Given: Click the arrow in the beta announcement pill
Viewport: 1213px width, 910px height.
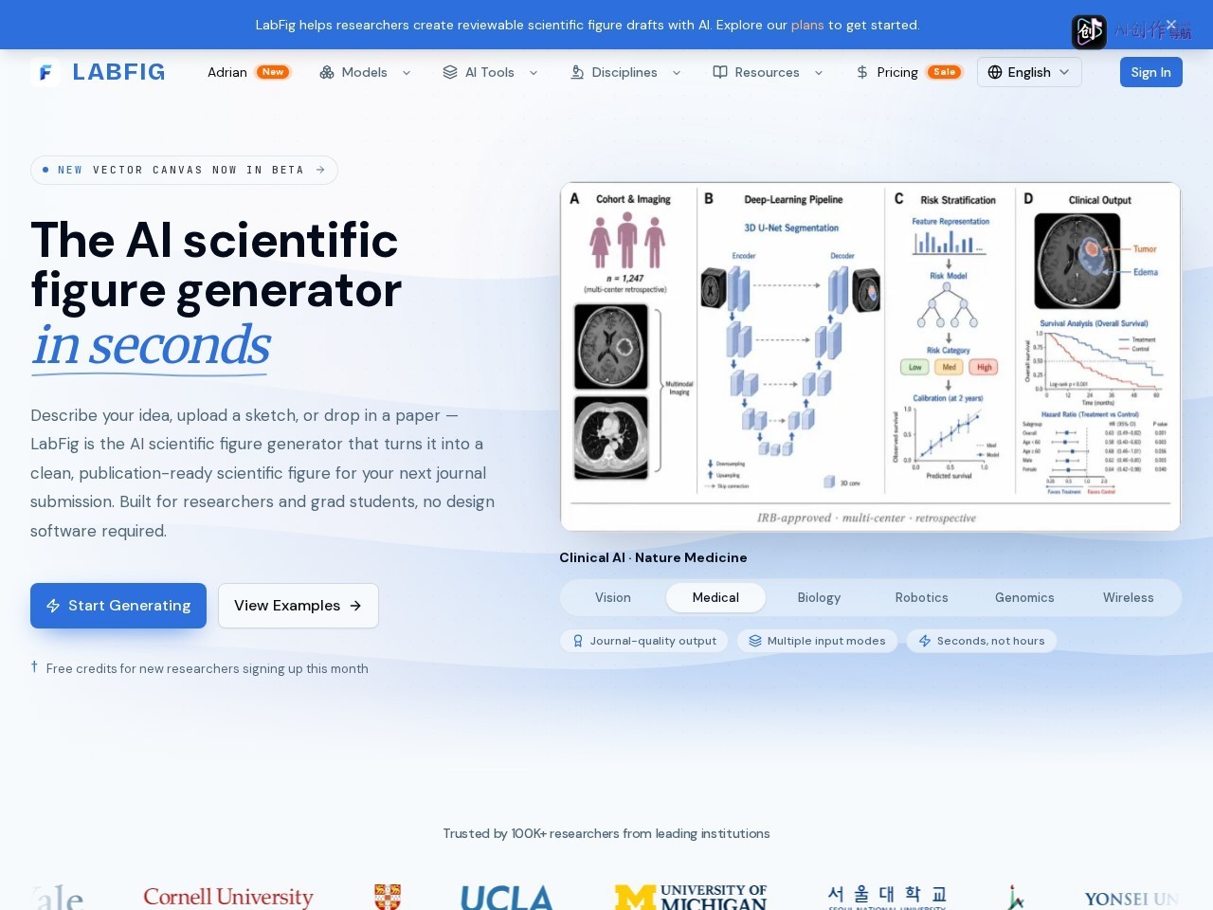Looking at the screenshot, I should click(320, 170).
